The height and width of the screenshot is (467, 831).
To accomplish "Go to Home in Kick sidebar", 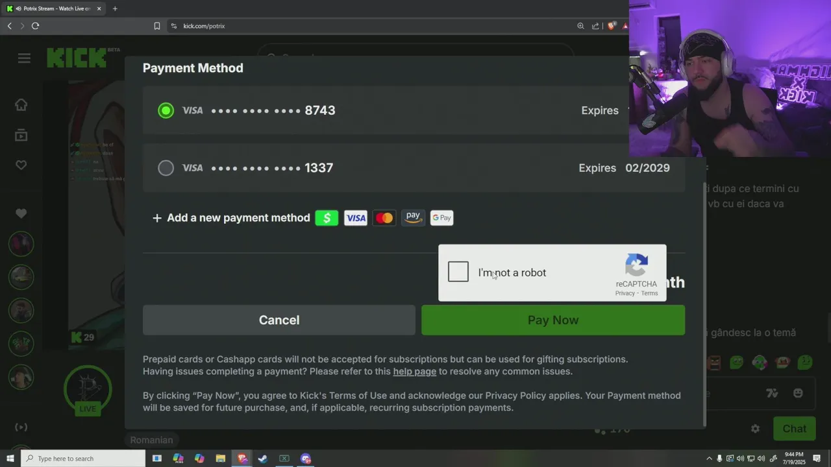I will point(21,105).
